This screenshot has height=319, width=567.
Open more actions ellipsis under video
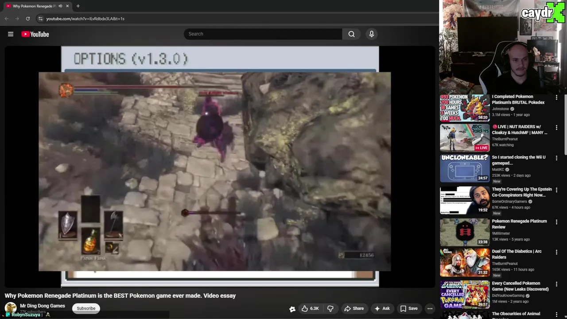(430, 308)
